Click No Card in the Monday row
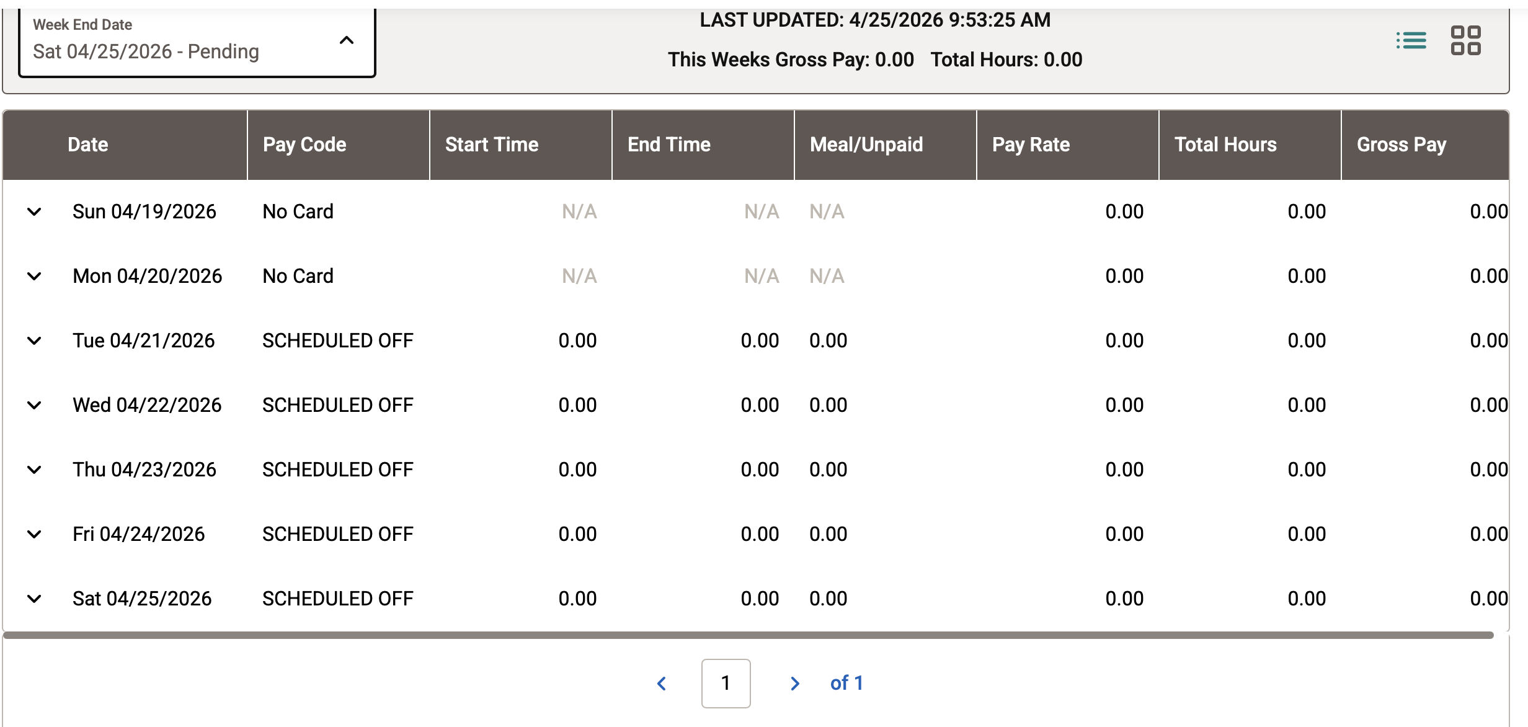Image resolution: width=1528 pixels, height=727 pixels. (x=298, y=277)
